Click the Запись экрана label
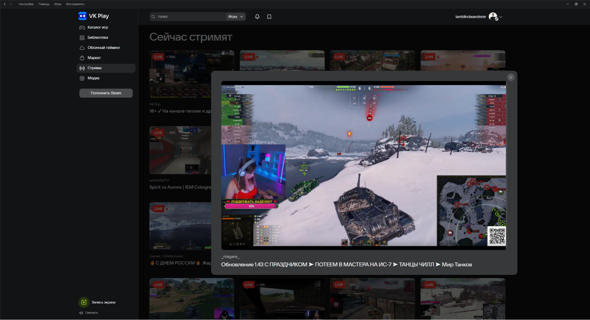 [103, 302]
